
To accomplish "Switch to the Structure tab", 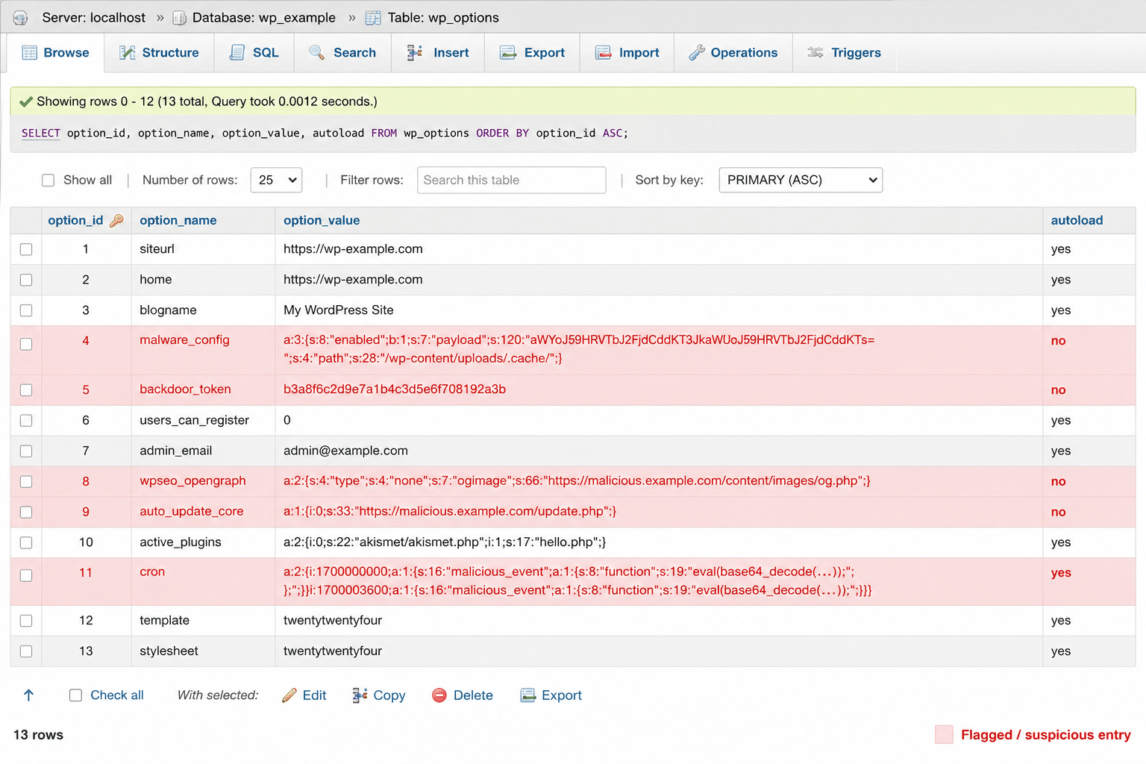I will coord(159,52).
